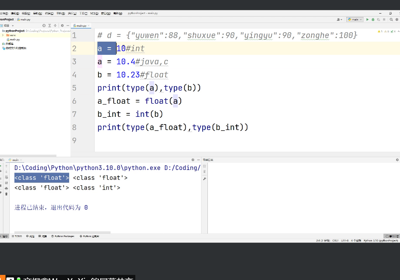This screenshot has width=400, height=280.
Task: Open IDE settings gear in top toolbar
Action: (396, 20)
